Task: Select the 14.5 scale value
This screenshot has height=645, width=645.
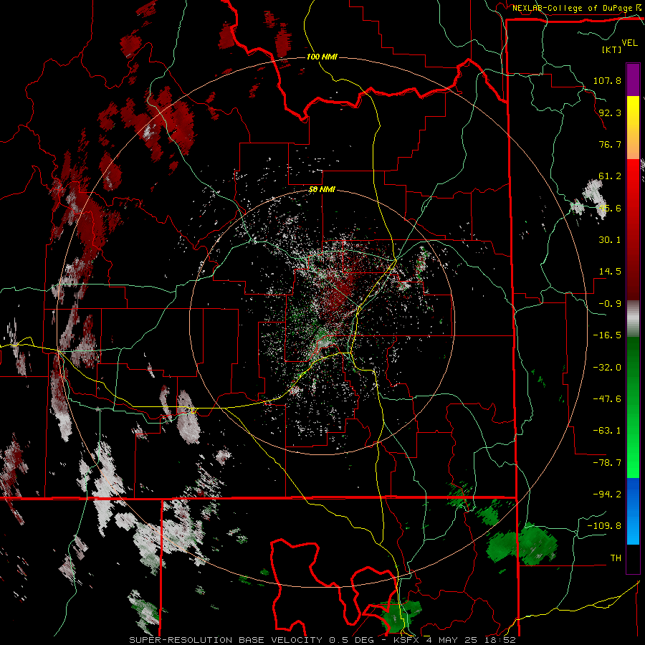Action: pyautogui.click(x=610, y=272)
